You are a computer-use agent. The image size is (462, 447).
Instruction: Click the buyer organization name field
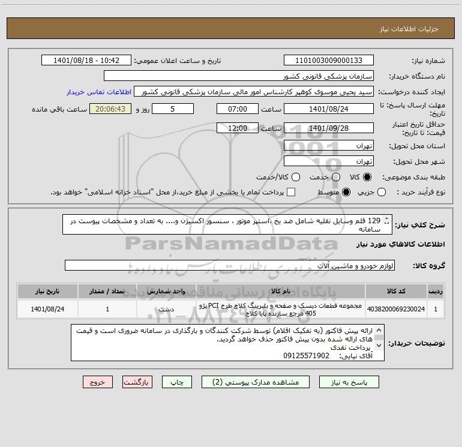[x=239, y=76]
